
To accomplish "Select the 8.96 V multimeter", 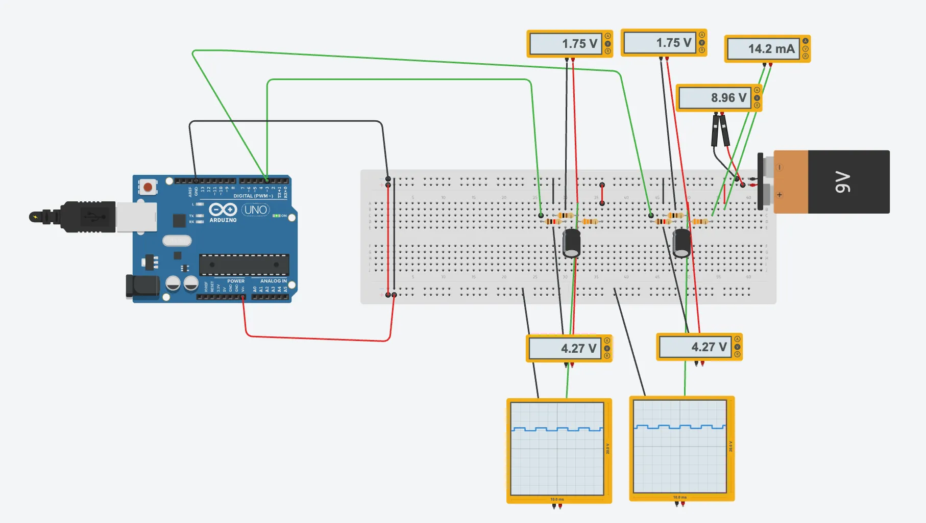I will pyautogui.click(x=715, y=98).
